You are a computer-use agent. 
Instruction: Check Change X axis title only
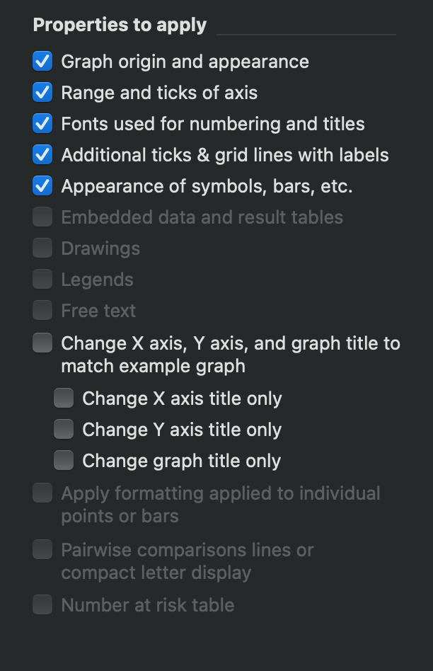click(x=63, y=398)
